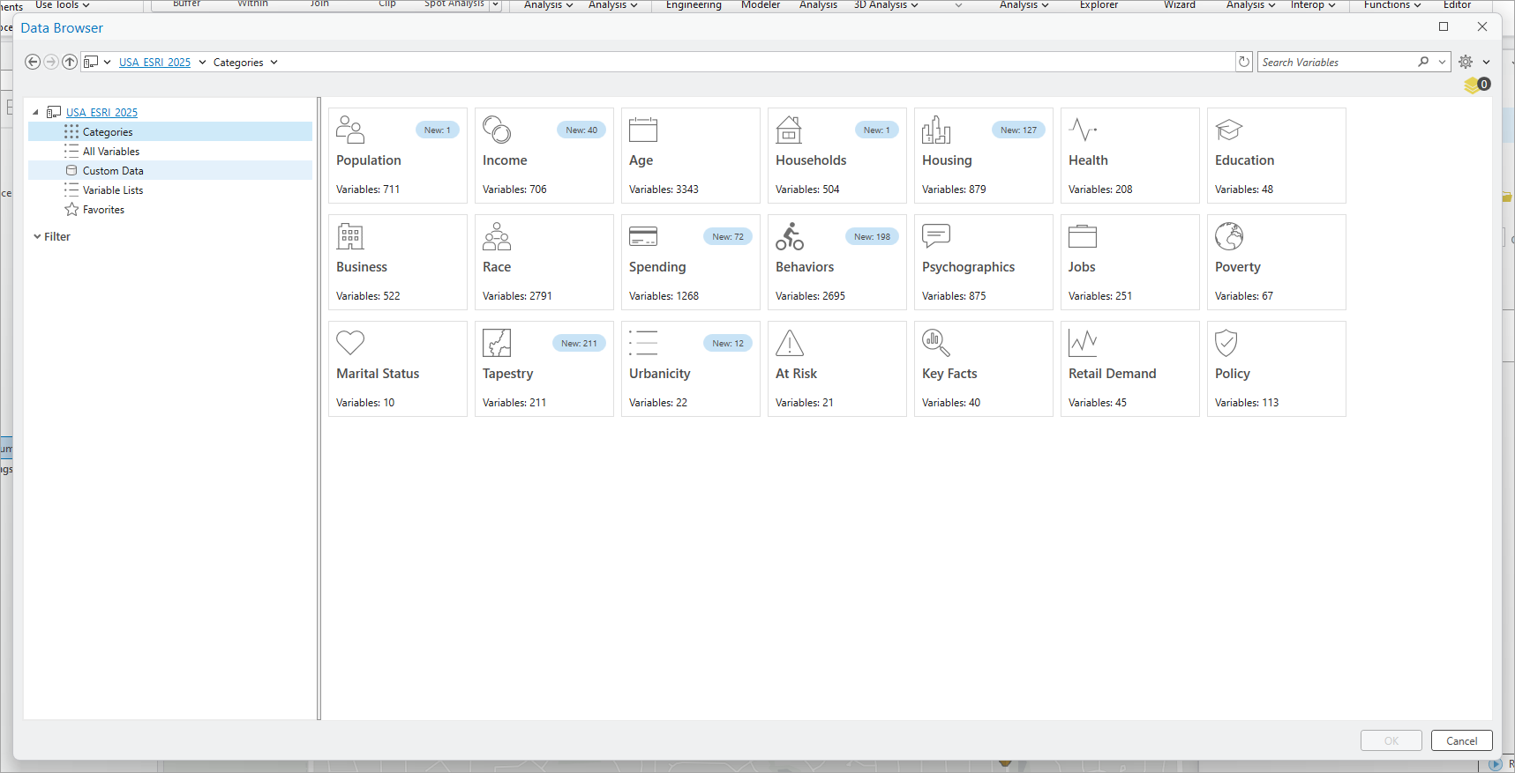Open the Age calendar icon
Image resolution: width=1515 pixels, height=773 pixels.
(x=643, y=130)
